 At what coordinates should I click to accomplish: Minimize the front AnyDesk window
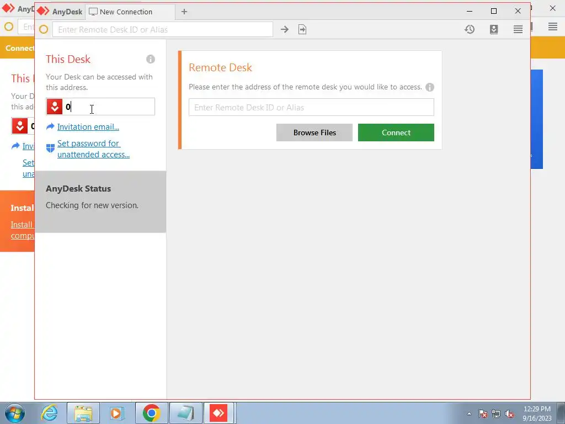[x=470, y=11]
